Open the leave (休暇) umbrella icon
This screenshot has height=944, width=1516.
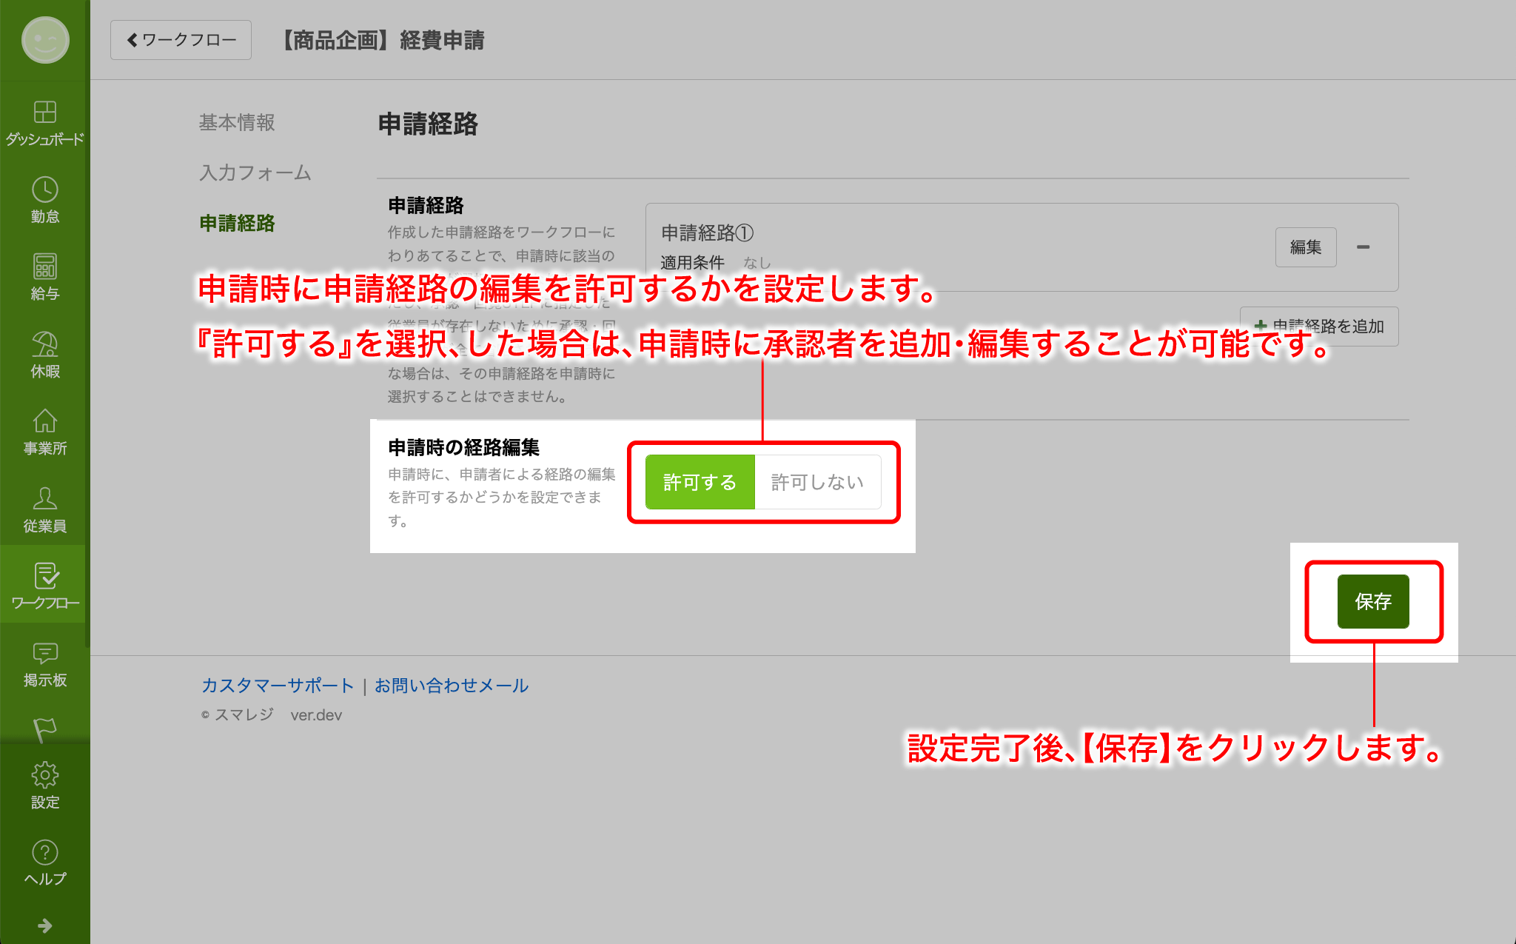44,354
